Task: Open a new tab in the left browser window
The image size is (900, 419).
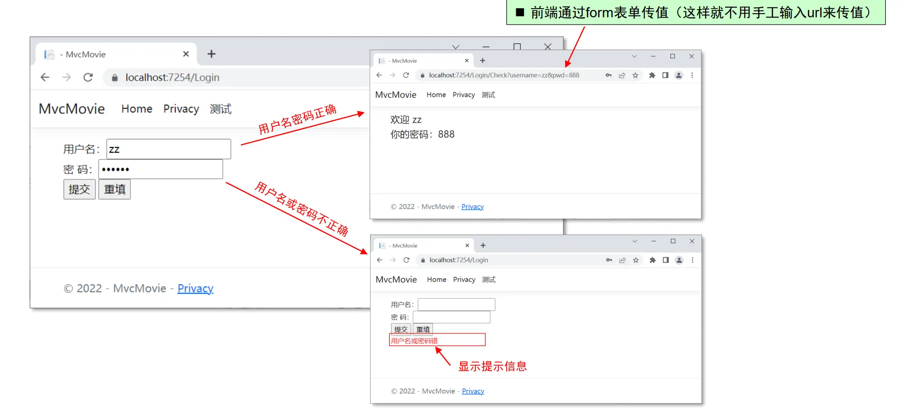Action: pyautogui.click(x=211, y=54)
